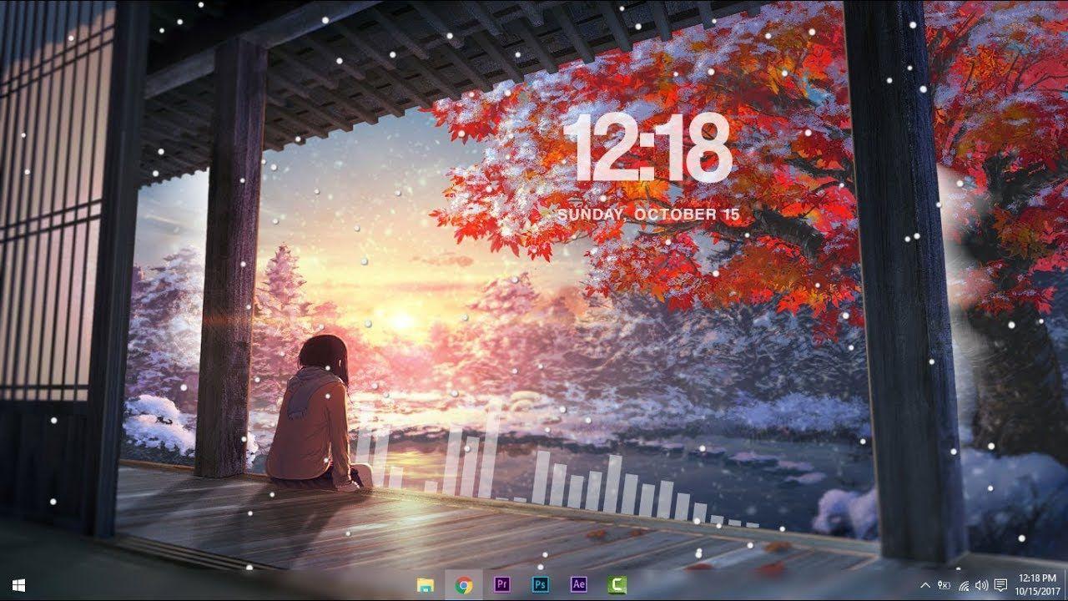Launch Adobe Photoshop from taskbar
The width and height of the screenshot is (1068, 601).
(541, 585)
